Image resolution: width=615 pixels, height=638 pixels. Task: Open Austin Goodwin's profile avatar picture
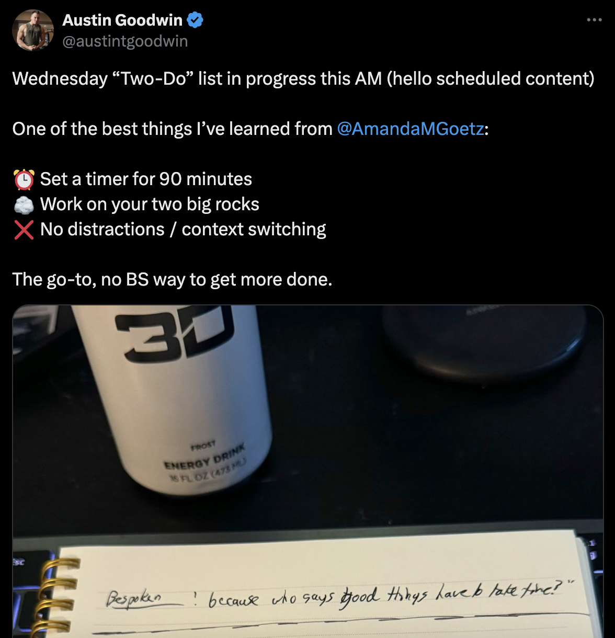pyautogui.click(x=33, y=30)
